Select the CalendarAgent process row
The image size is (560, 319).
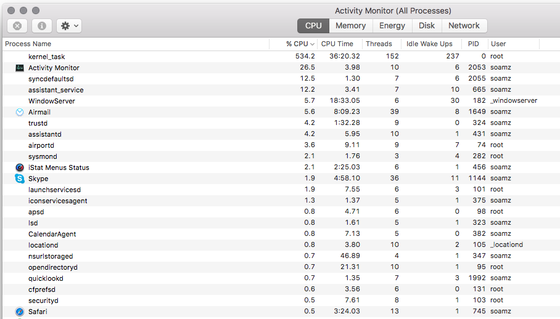(x=281, y=234)
